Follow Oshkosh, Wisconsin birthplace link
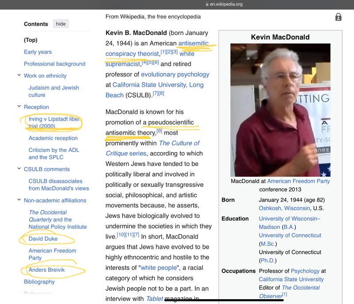The image size is (354, 304). coord(284,208)
